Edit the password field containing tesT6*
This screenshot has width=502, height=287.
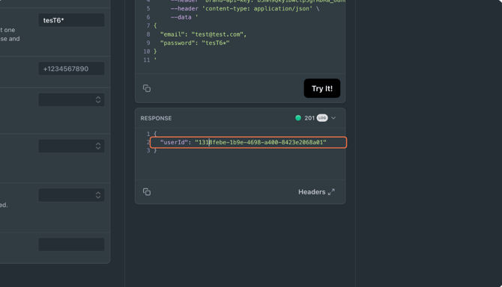coord(71,20)
